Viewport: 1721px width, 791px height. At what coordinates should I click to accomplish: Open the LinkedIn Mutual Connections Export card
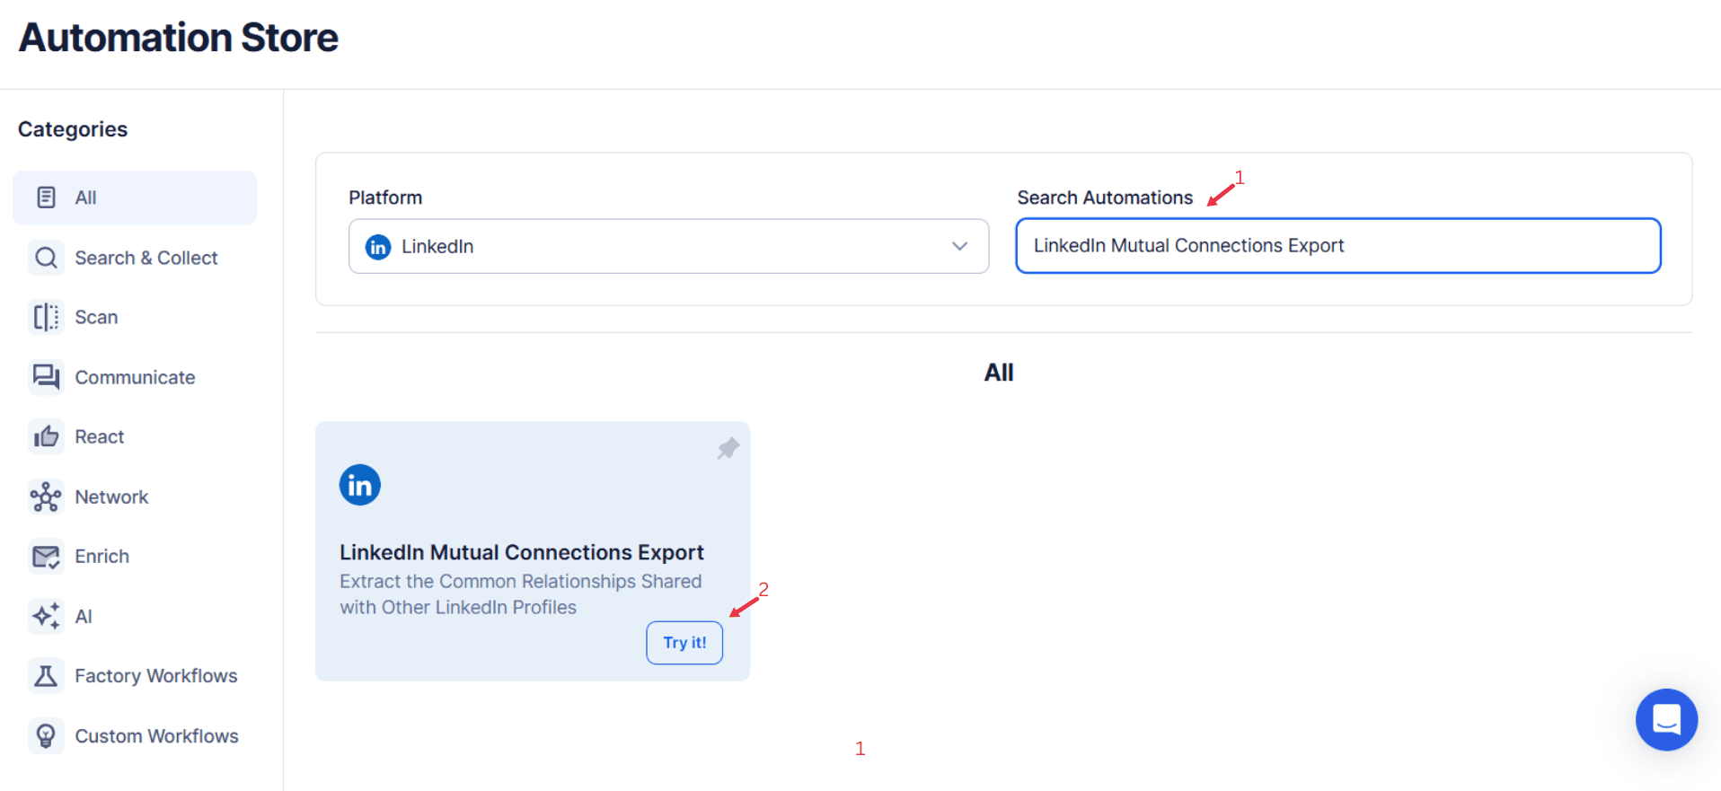coord(521,551)
